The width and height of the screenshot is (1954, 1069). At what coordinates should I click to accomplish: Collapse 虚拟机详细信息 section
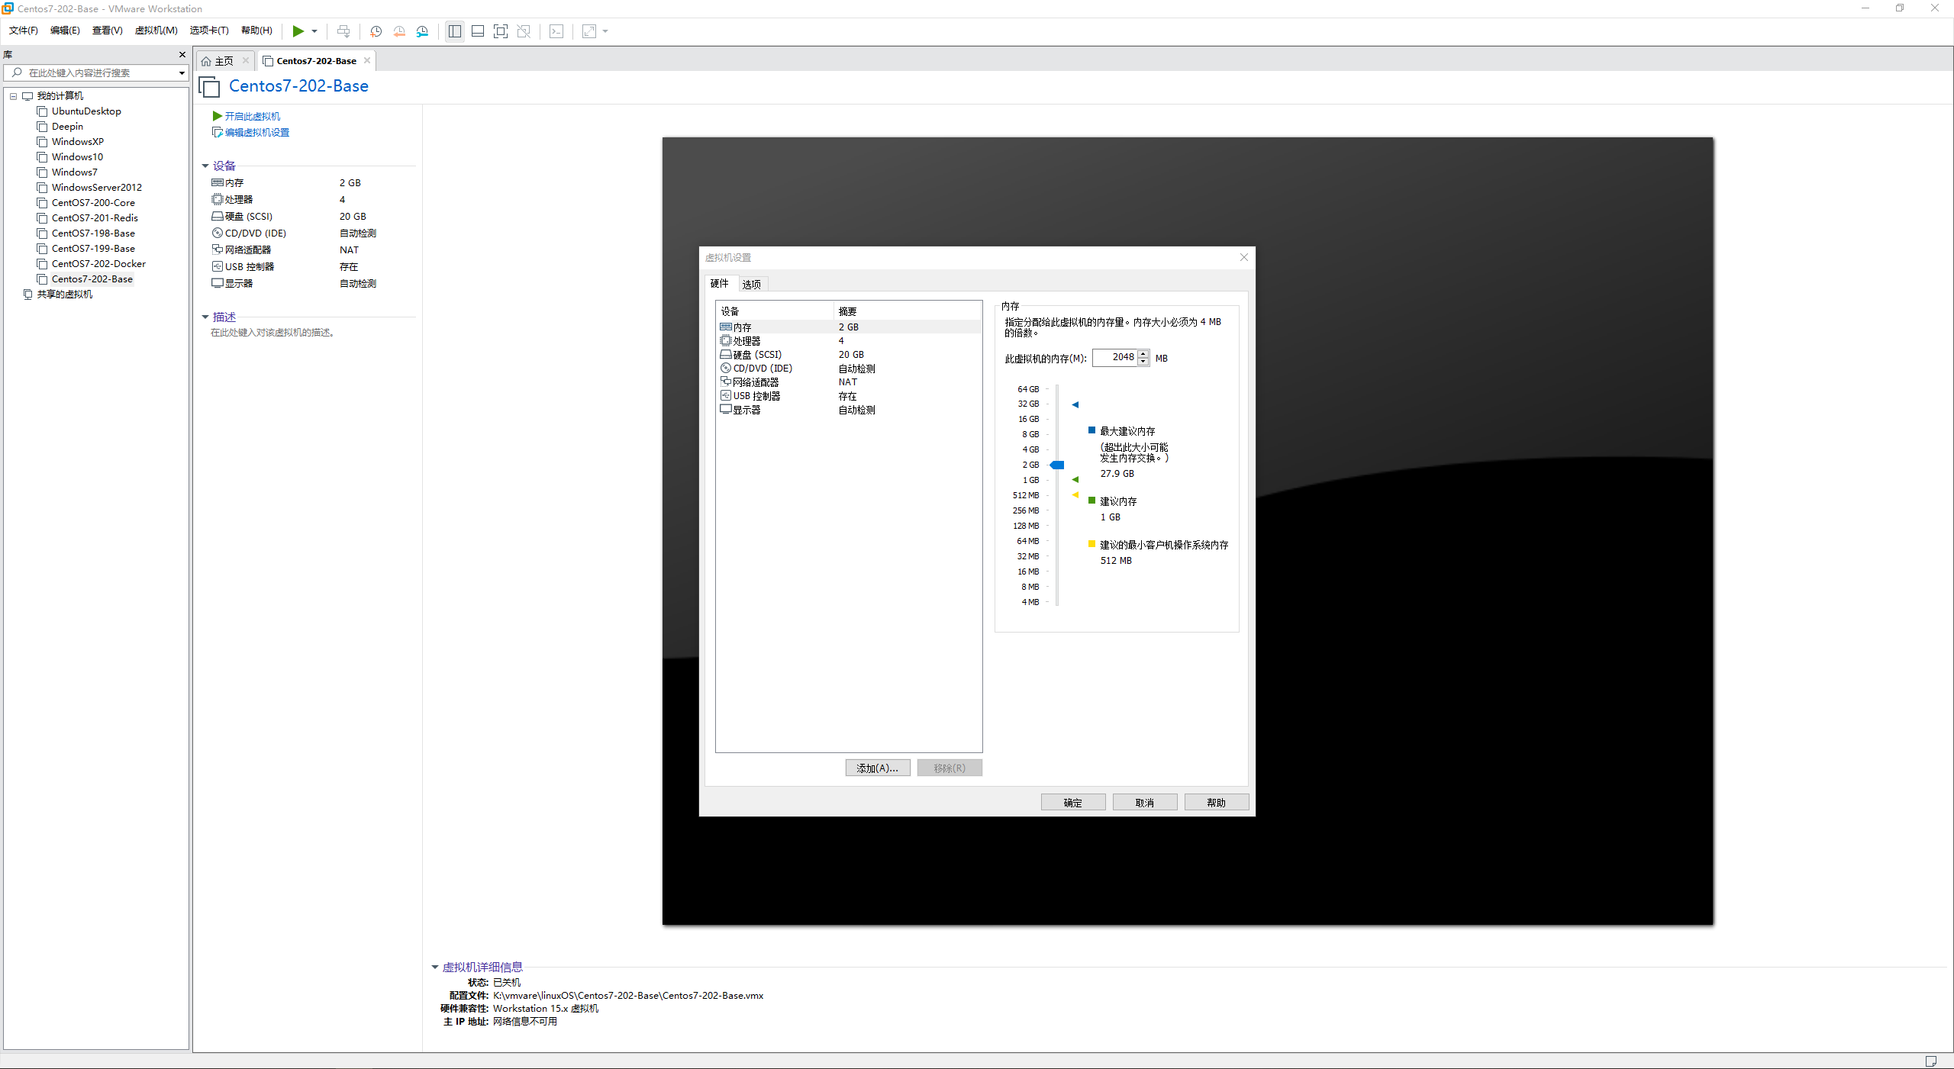(435, 967)
